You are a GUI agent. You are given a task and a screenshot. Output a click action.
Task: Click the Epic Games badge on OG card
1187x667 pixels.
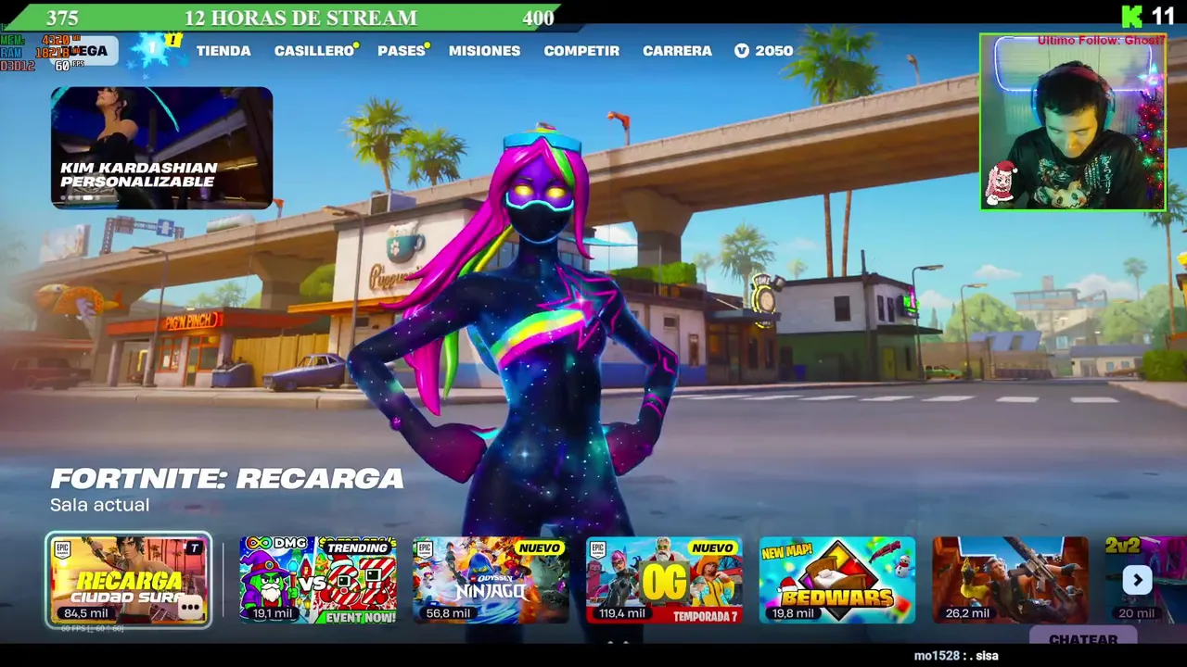[x=598, y=548]
